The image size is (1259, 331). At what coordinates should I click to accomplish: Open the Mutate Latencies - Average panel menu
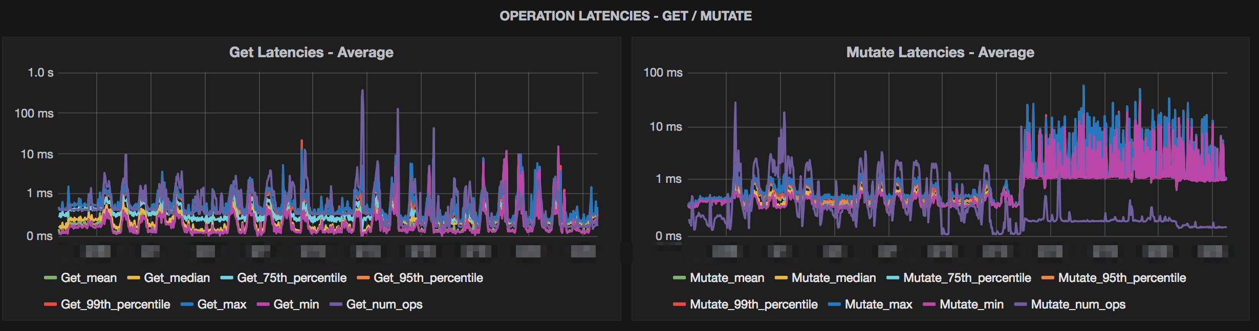click(x=940, y=53)
